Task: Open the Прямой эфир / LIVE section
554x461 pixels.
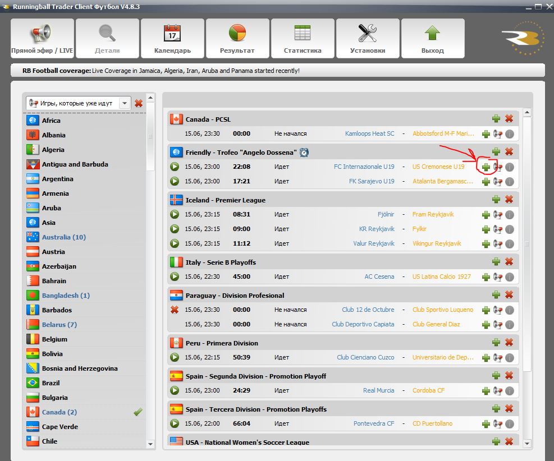Action: pos(43,39)
